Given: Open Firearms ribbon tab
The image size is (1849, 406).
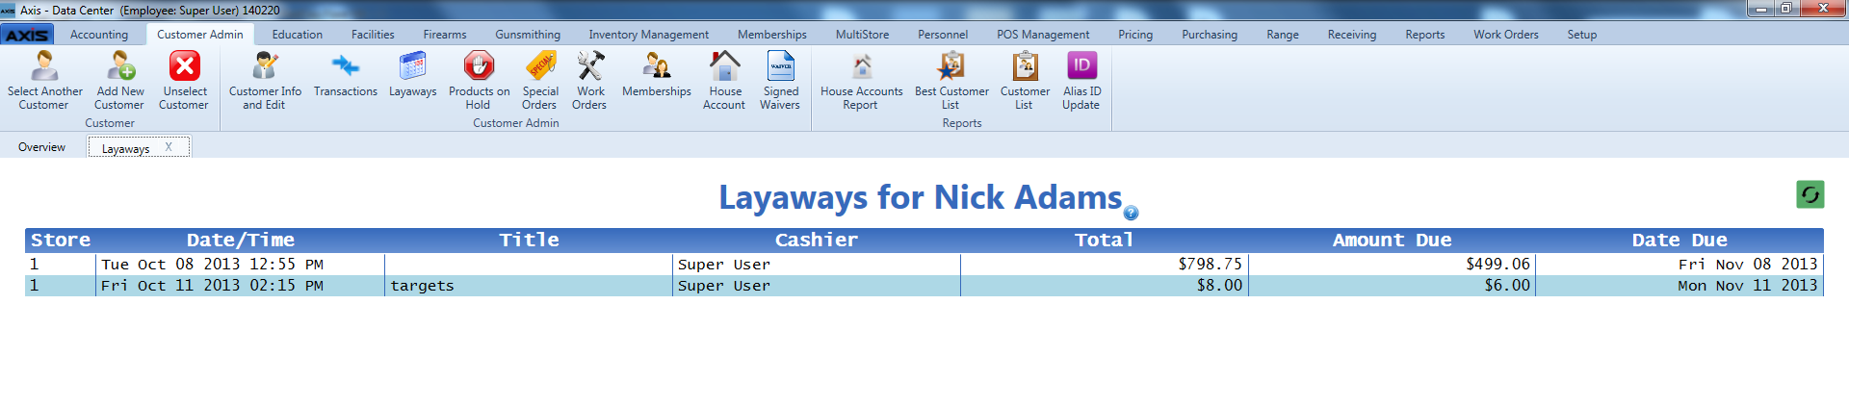Looking at the screenshot, I should (x=445, y=35).
